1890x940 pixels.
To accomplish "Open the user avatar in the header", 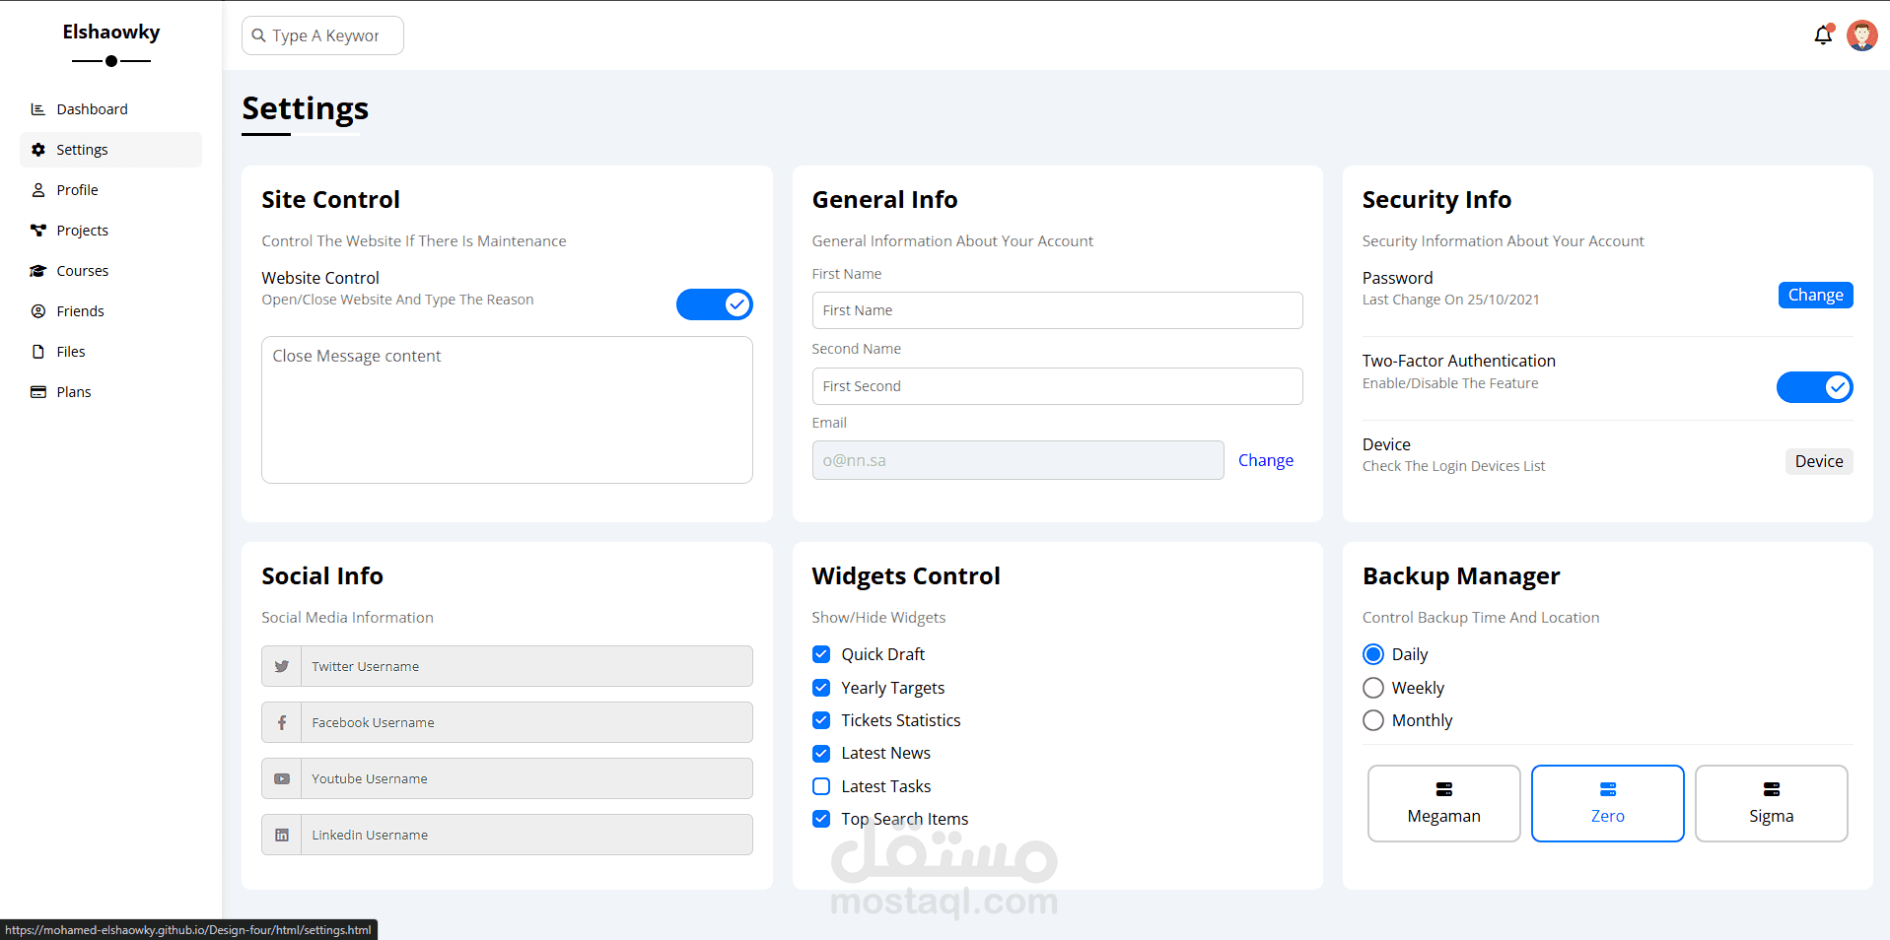I will [x=1861, y=35].
